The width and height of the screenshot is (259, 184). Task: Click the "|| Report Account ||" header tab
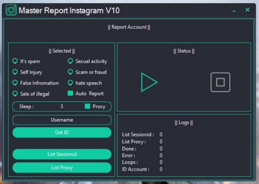click(129, 27)
